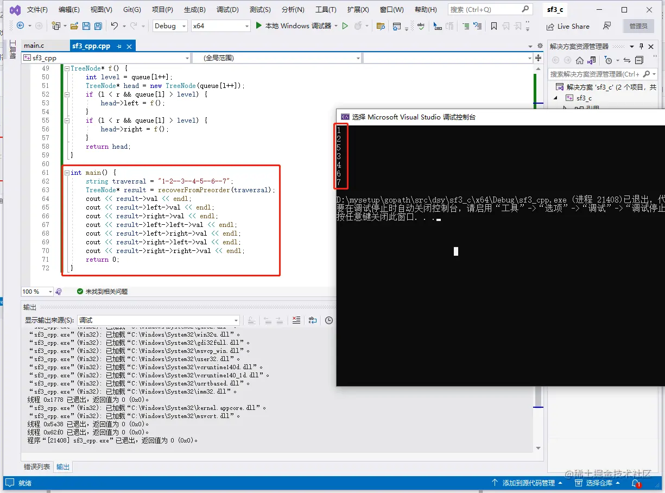Switch Solution Explorer views icon
The image size is (665, 493).
point(591,60)
